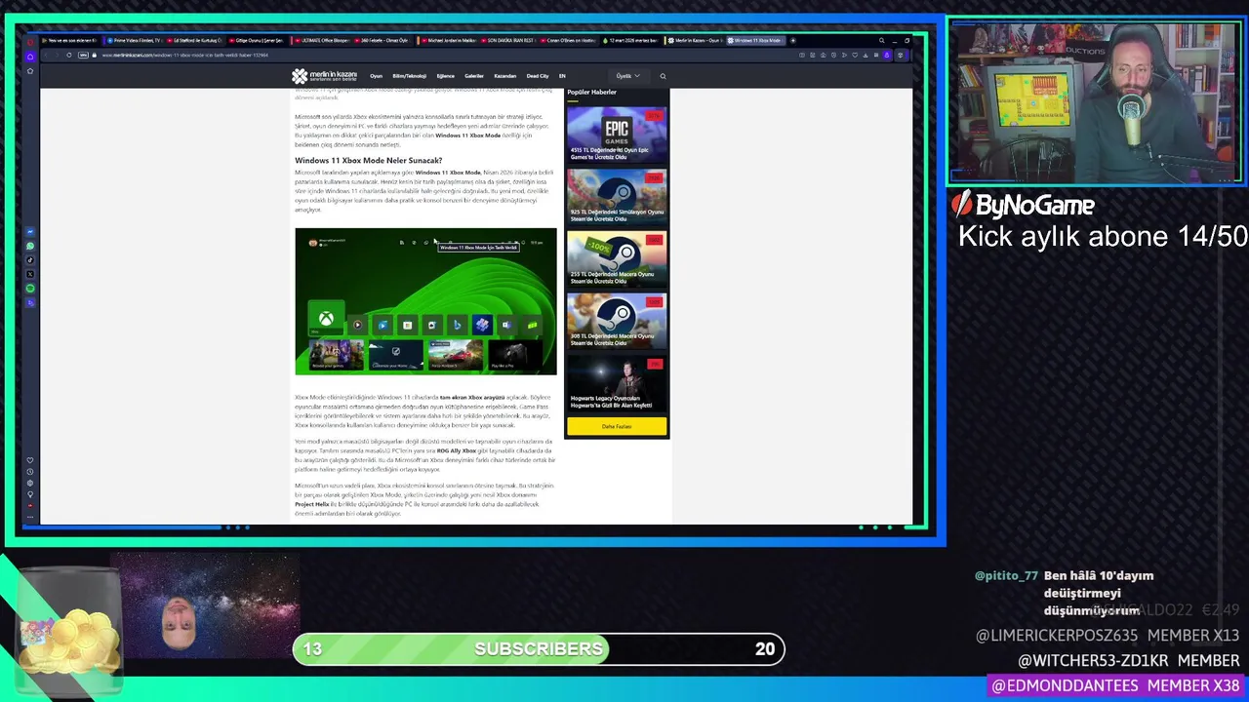Open the 255 TL Macera Oyunu news card
This screenshot has height=702, width=1249.
tap(617, 258)
